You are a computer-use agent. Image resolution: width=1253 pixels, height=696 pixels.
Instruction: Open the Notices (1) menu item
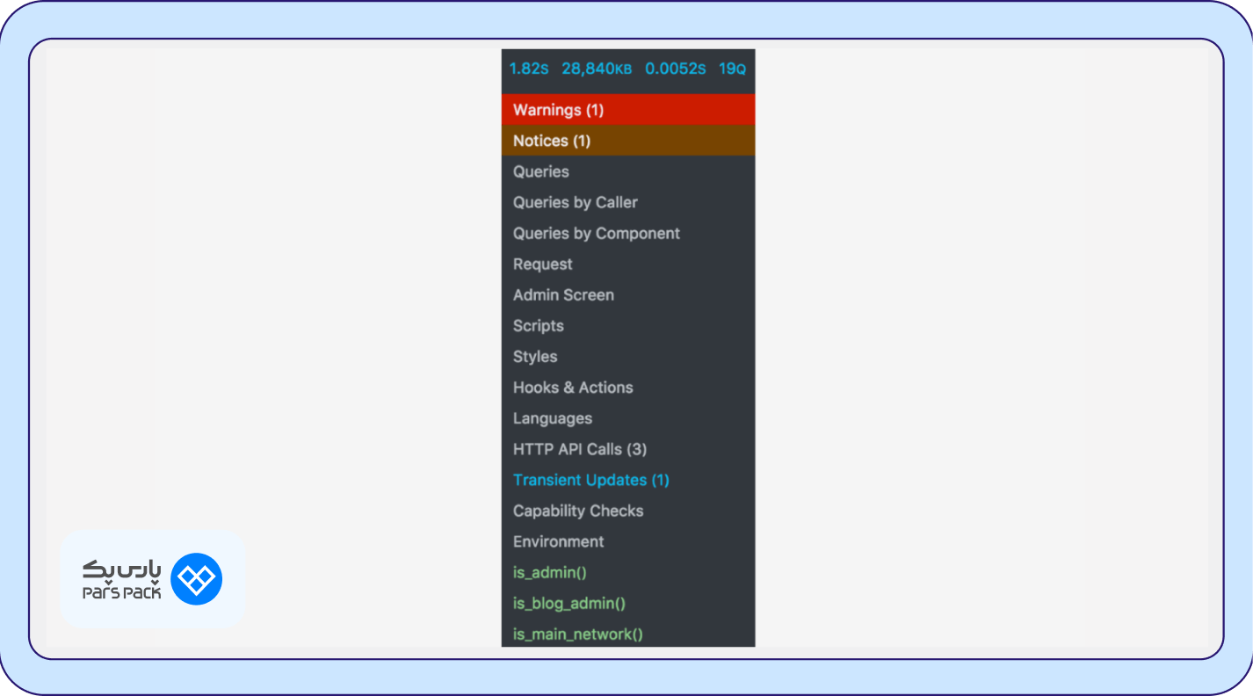(551, 141)
